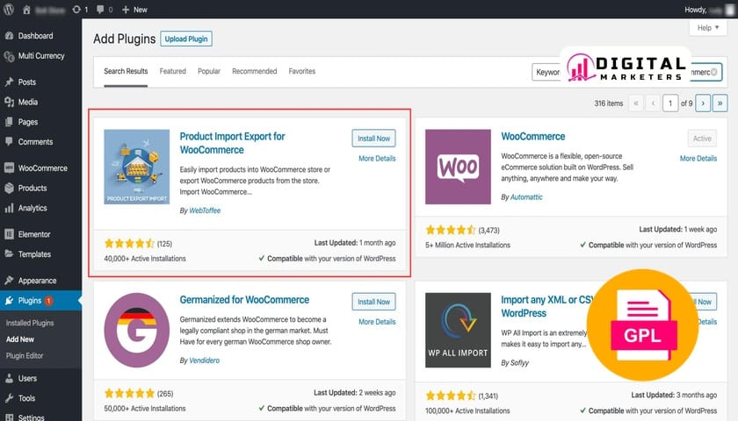Click the Dashboard gauge icon in sidebar
This screenshot has width=738, height=421.
click(9, 36)
